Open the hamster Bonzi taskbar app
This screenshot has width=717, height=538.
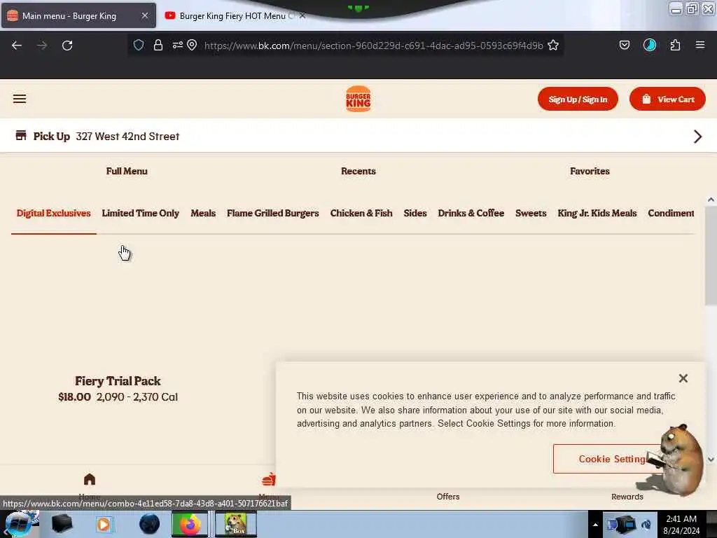click(236, 524)
